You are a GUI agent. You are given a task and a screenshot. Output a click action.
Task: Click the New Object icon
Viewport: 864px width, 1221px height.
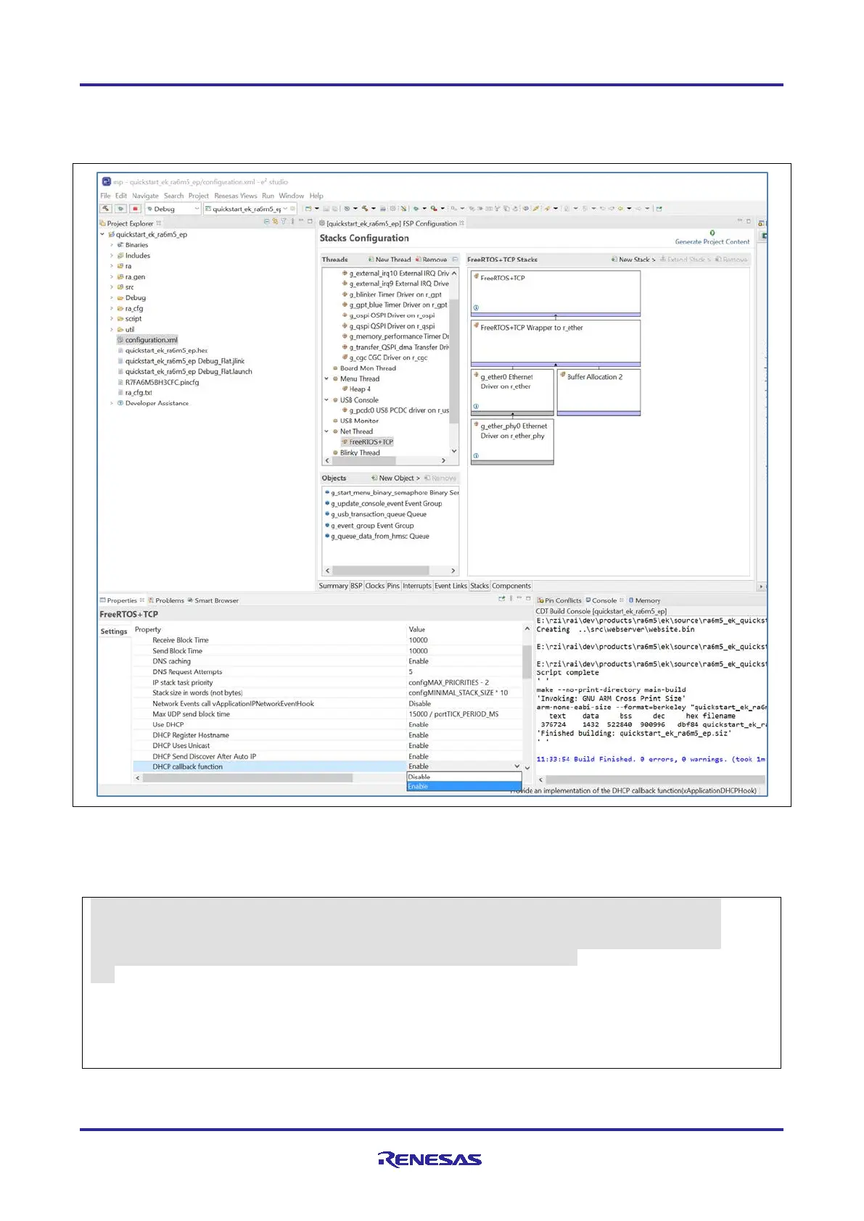(374, 479)
